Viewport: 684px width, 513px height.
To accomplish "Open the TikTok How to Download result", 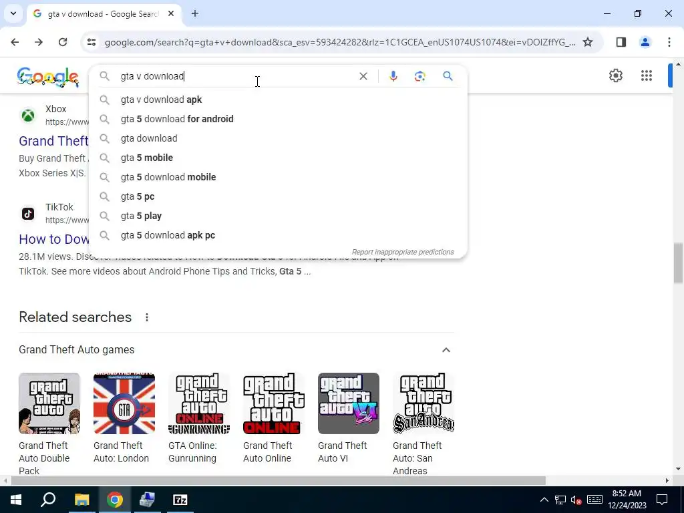I will click(53, 239).
